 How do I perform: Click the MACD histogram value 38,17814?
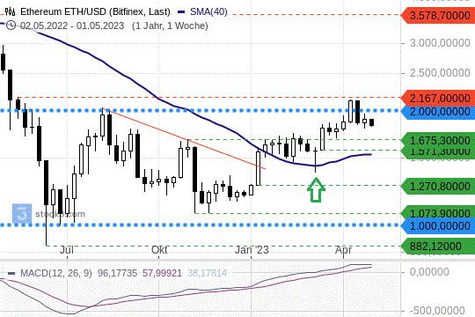click(x=207, y=273)
